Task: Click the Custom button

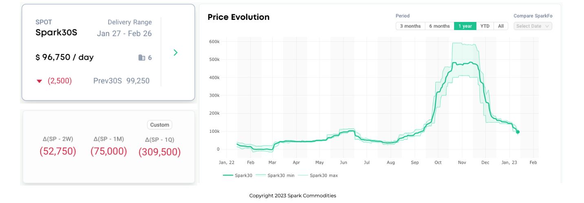Action: 159,125
